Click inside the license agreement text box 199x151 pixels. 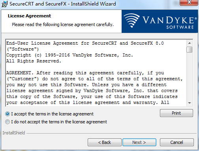pos(96,73)
